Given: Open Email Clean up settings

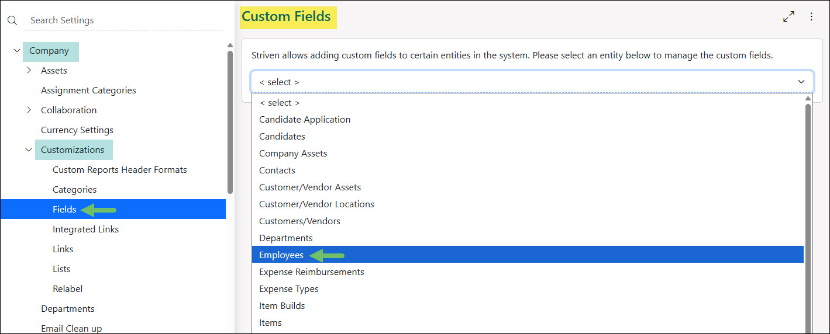Looking at the screenshot, I should [71, 329].
